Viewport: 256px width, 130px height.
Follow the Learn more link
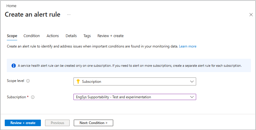188,46
